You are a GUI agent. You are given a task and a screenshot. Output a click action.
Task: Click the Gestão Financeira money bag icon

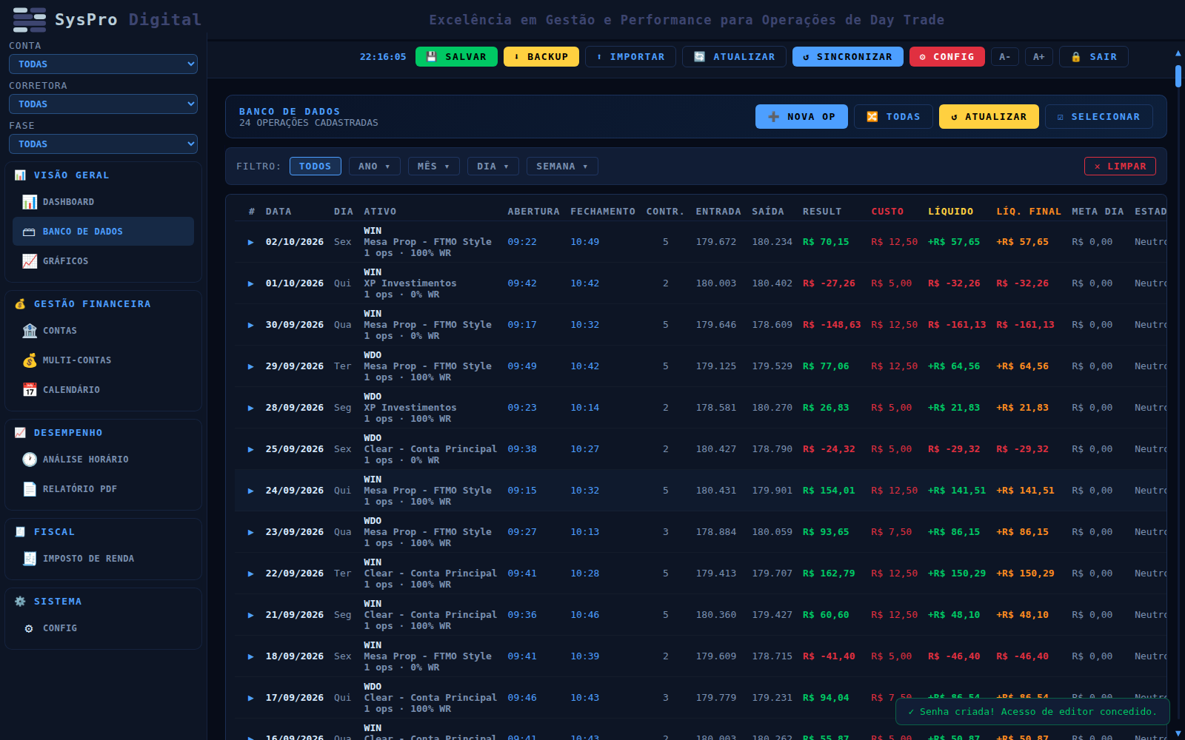coord(20,304)
